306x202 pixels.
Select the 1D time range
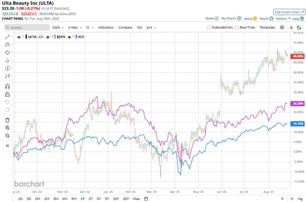coord(20,199)
